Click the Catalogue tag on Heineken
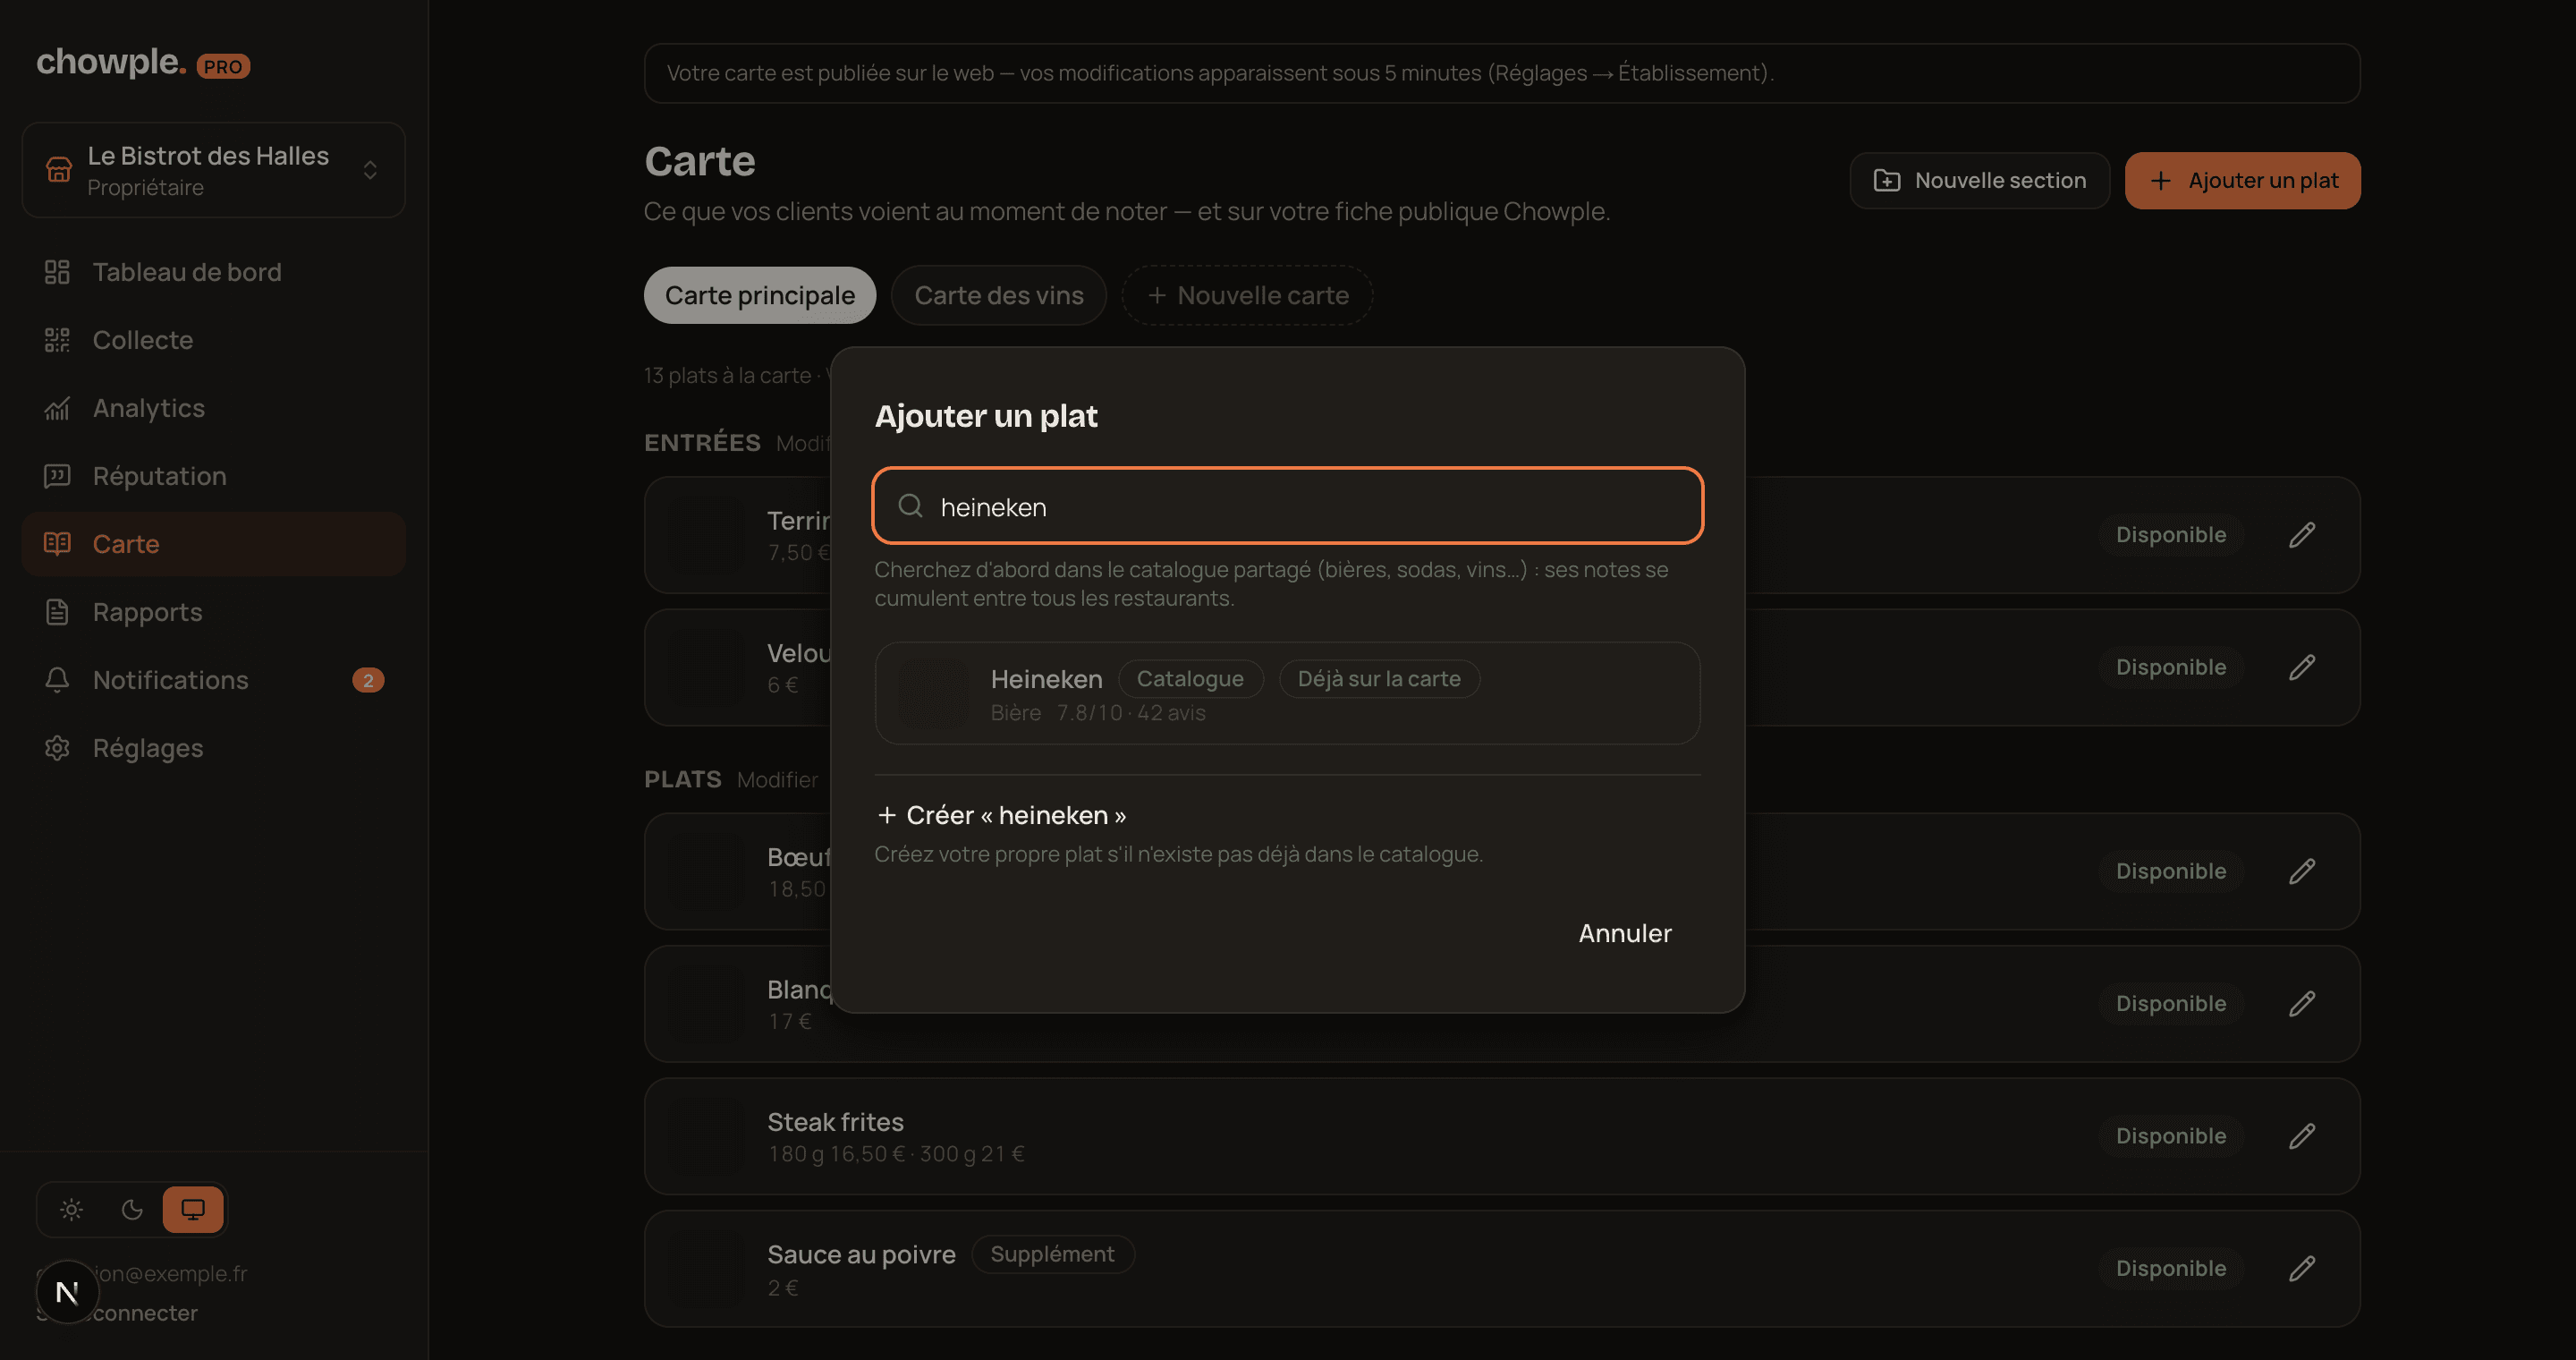Image resolution: width=2576 pixels, height=1360 pixels. click(x=1190, y=679)
